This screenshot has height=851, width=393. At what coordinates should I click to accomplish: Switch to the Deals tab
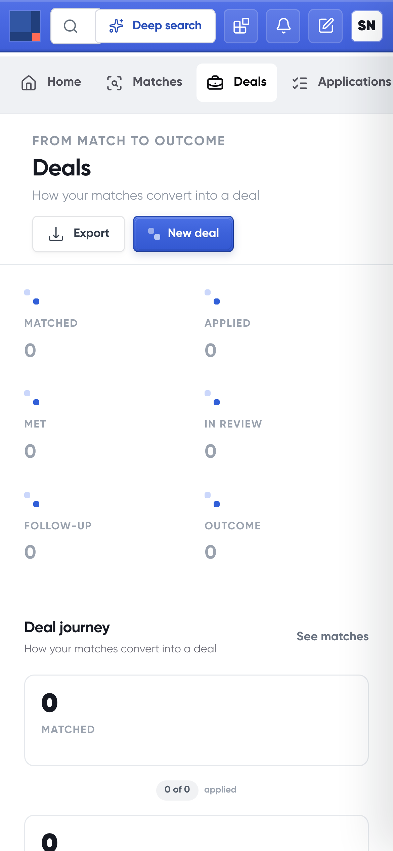coord(237,83)
